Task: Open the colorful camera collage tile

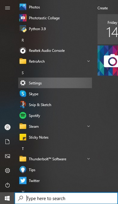Action: point(108,61)
